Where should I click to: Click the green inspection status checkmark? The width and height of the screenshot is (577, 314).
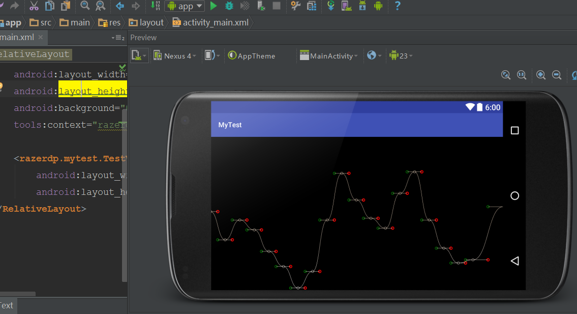pyautogui.click(x=123, y=67)
